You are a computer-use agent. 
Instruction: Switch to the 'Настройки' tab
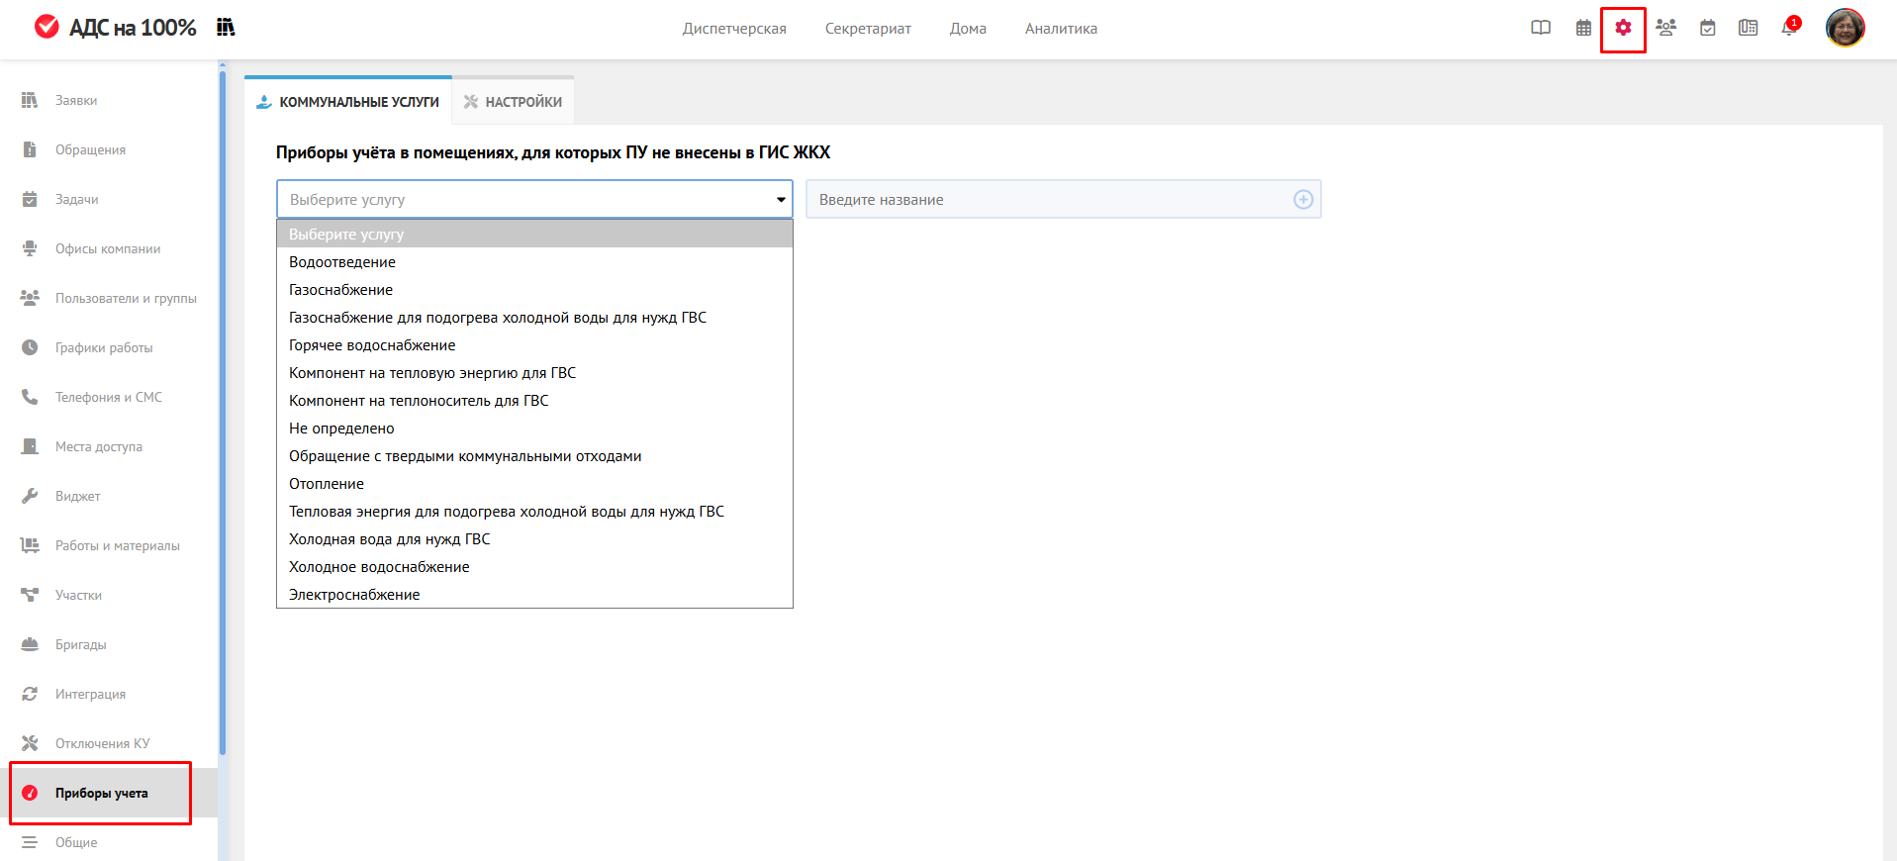pos(513,102)
